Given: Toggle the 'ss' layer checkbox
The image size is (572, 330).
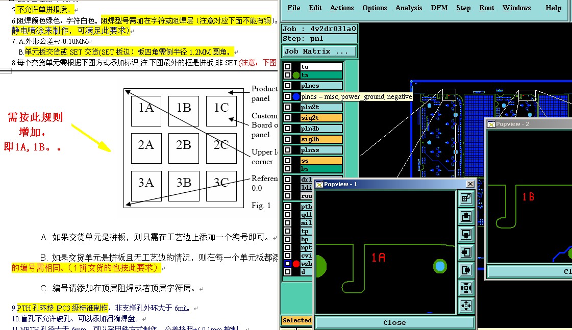Looking at the screenshot, I should click(x=288, y=161).
